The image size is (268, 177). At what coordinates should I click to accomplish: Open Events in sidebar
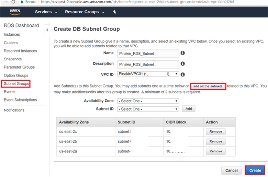click(9, 92)
